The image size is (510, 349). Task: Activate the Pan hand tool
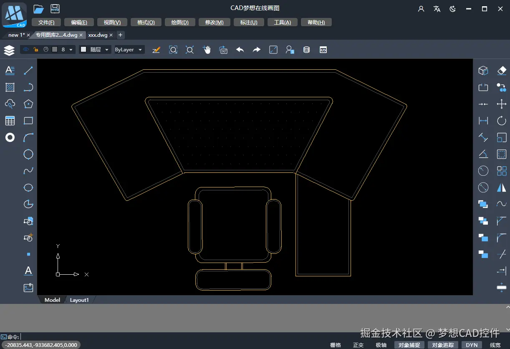click(207, 50)
